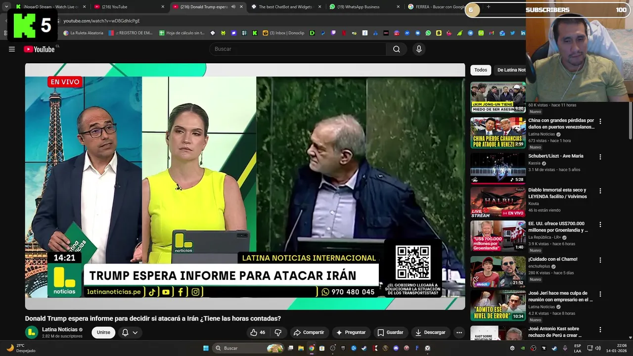The image size is (633, 356).
Task: Open the China pierde ganancias thumbnail
Action: [x=498, y=133]
